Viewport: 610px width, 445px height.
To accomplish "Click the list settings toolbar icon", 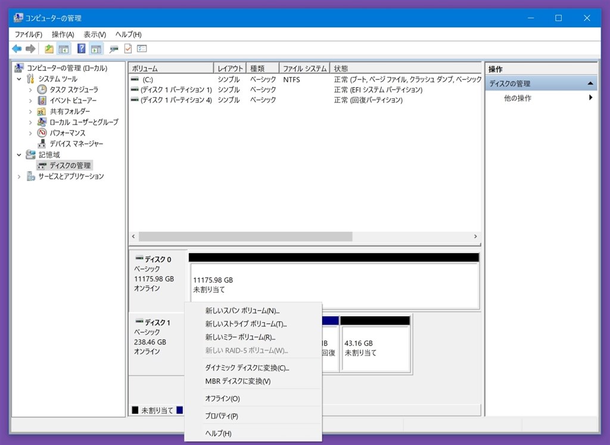I will 142,49.
